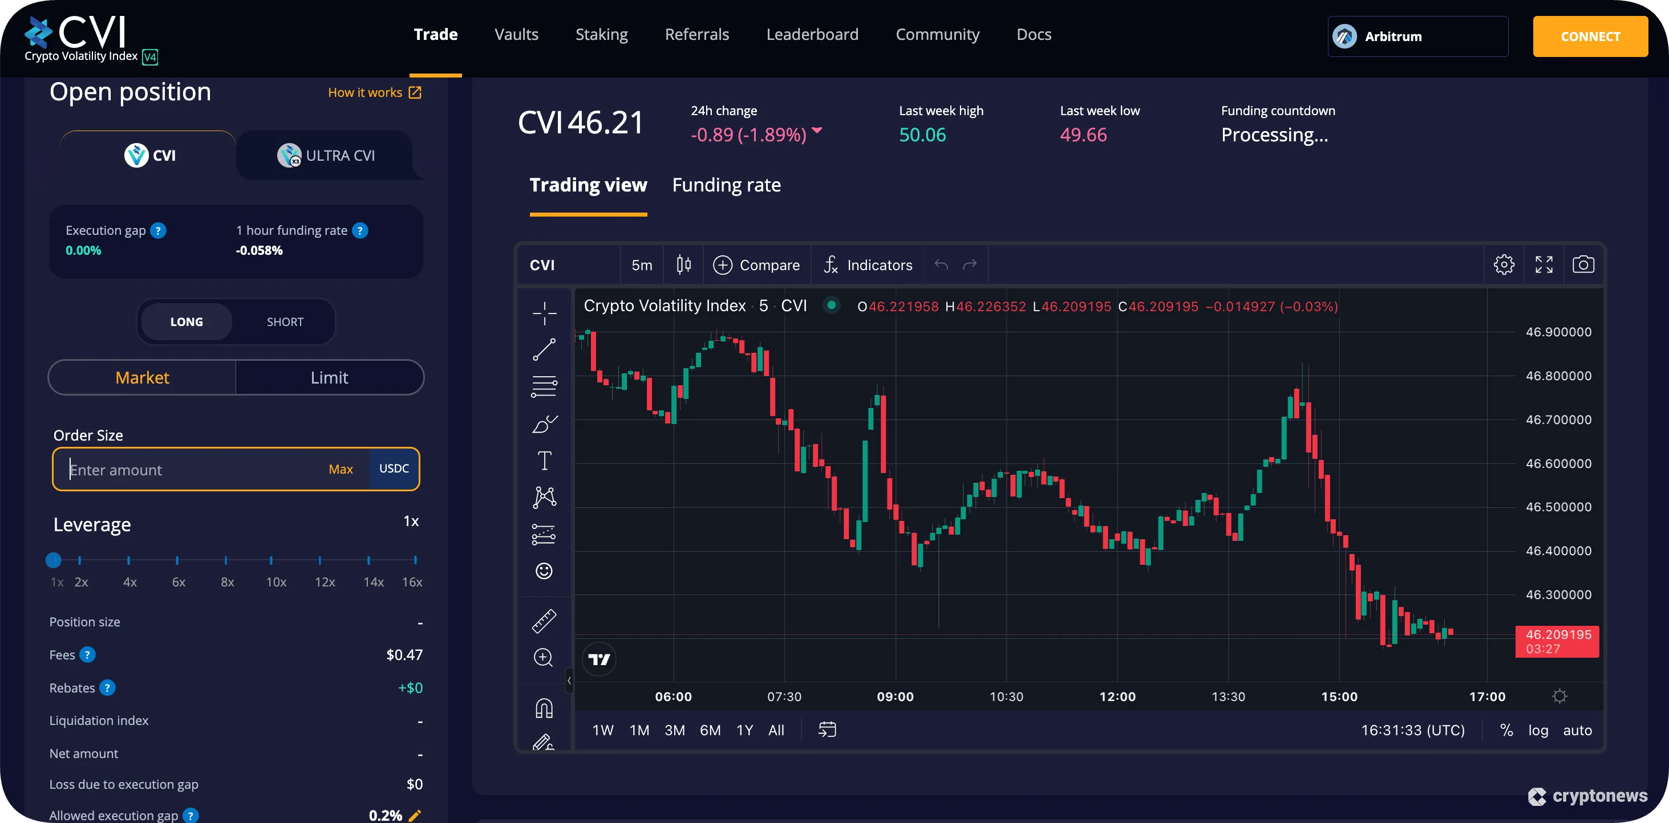Open the Docs link in navigation
The height and width of the screenshot is (823, 1669).
pyautogui.click(x=1034, y=34)
